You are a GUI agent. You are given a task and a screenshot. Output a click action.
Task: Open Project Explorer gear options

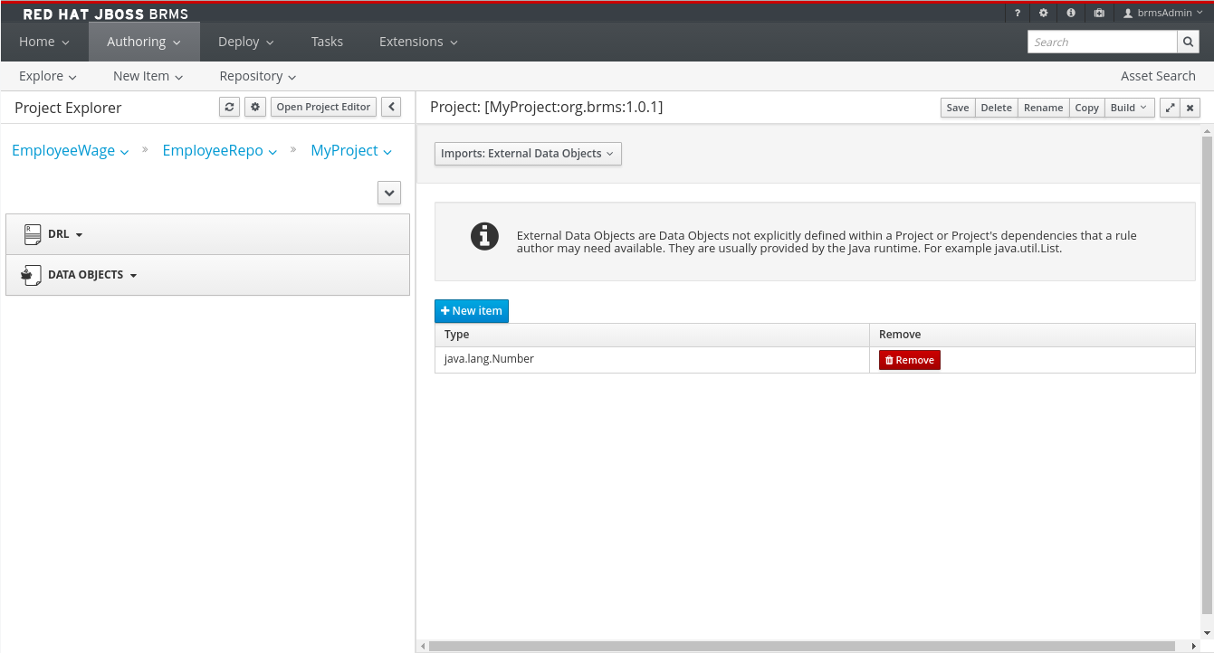(x=255, y=107)
